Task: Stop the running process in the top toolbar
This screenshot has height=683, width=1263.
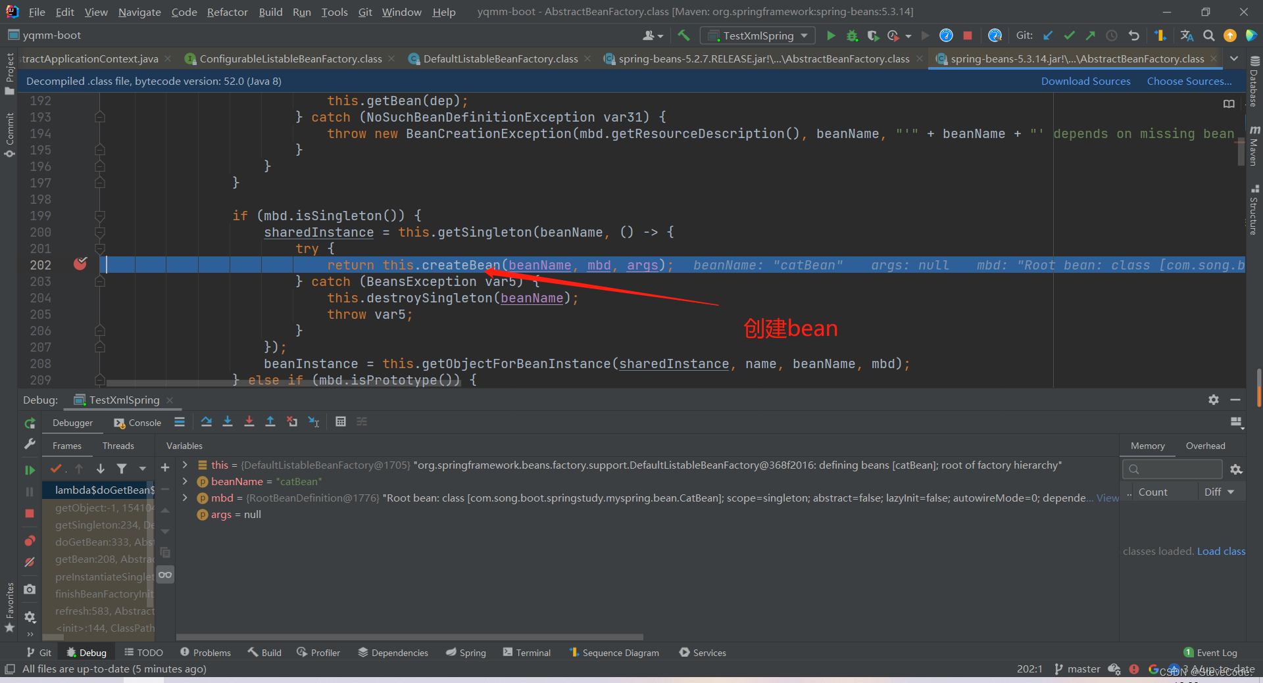Action: (968, 35)
